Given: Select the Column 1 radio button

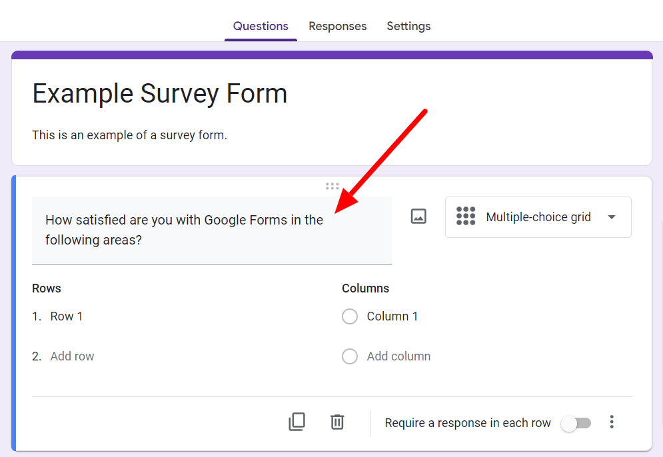Looking at the screenshot, I should 350,316.
